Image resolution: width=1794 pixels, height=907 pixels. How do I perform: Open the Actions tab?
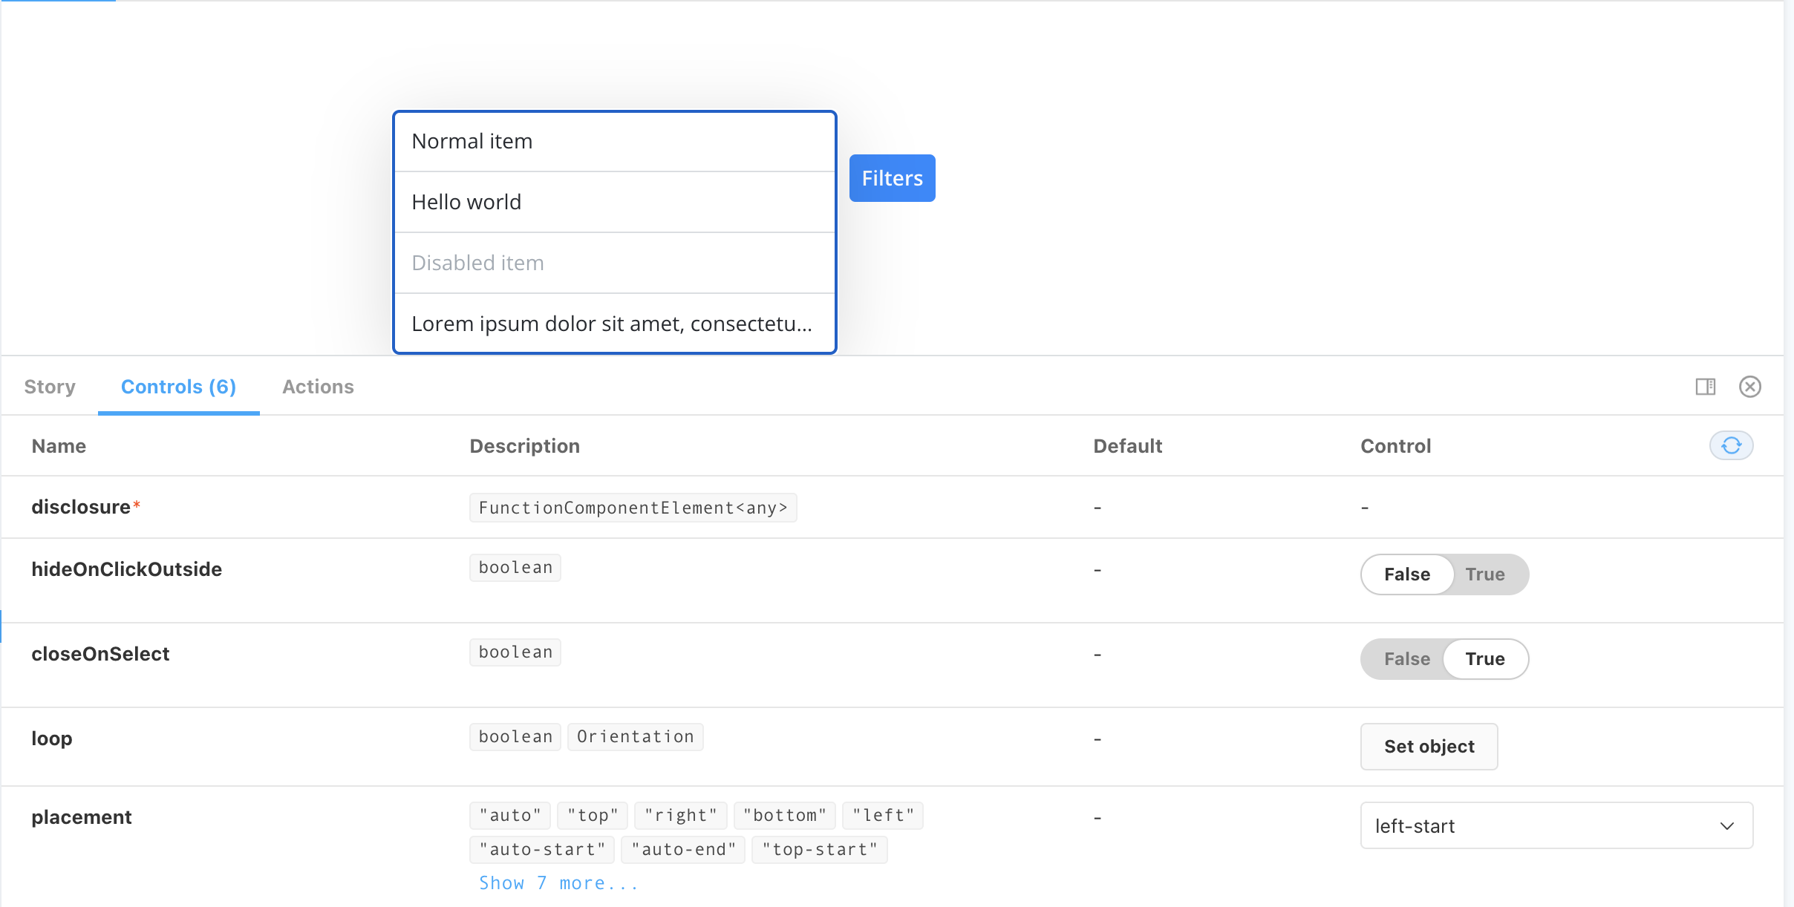coord(318,386)
